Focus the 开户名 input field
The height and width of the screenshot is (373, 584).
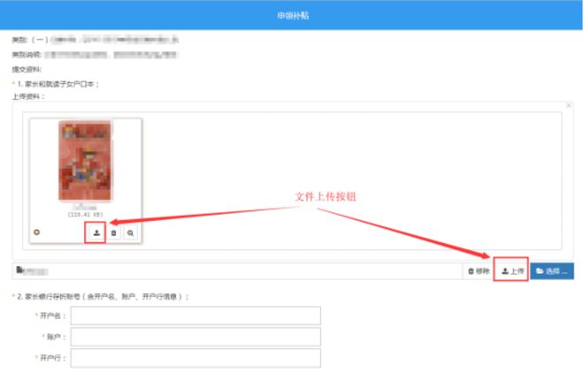[x=196, y=316]
